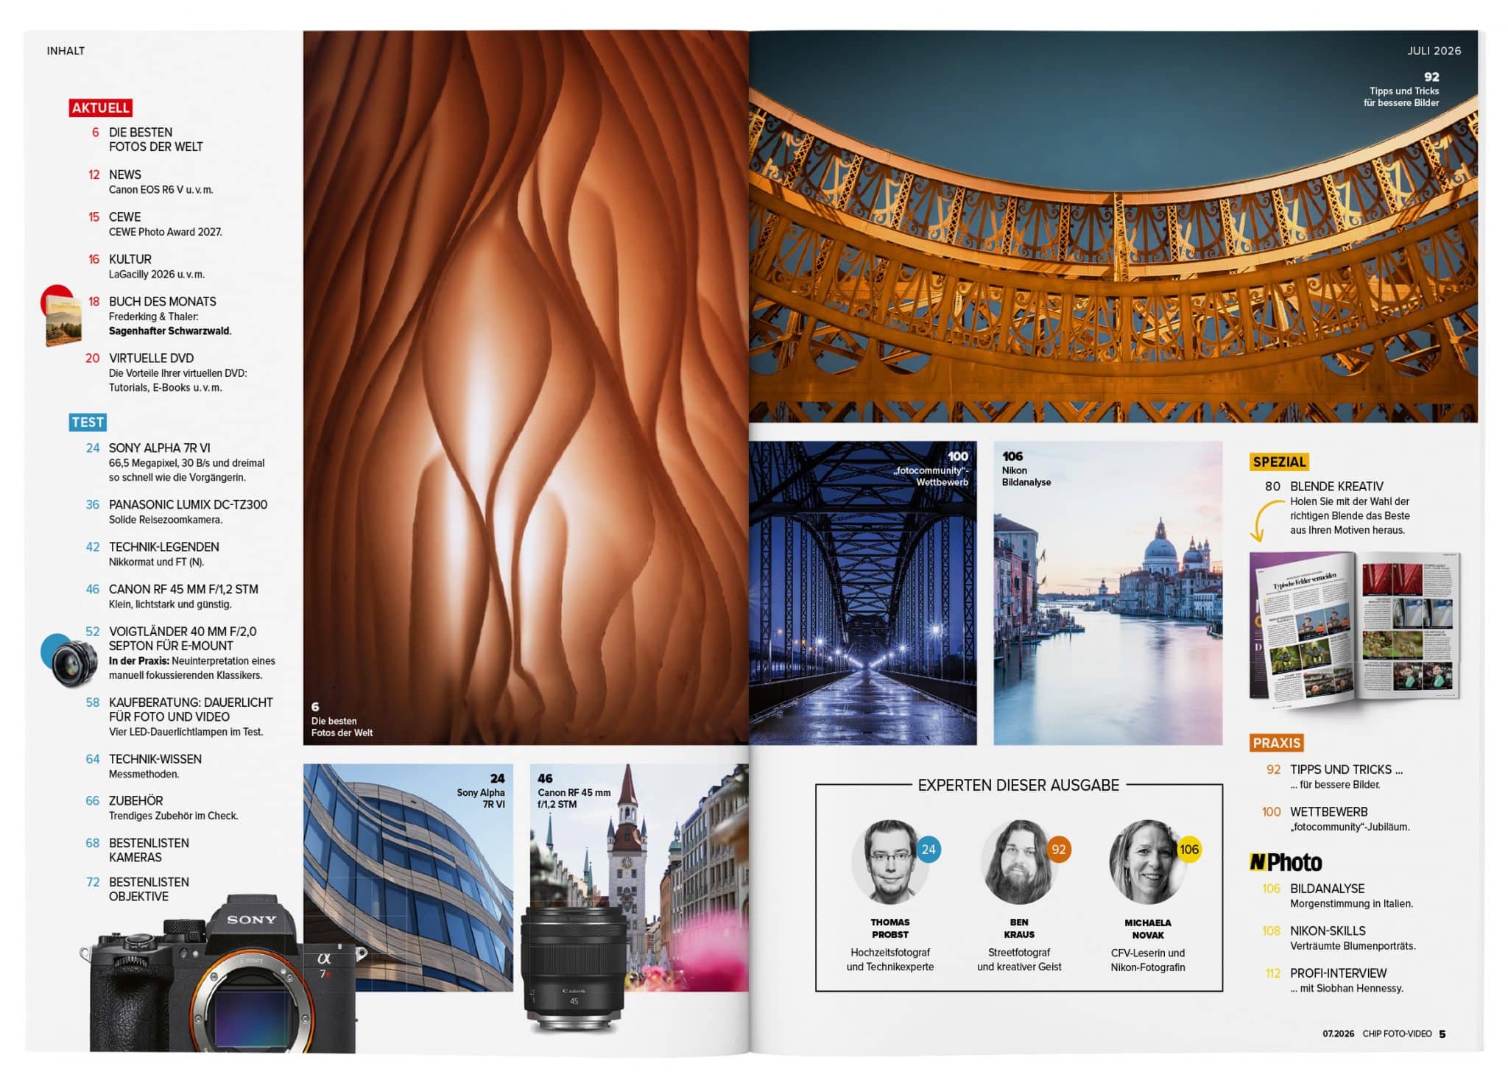
Task: Click the text 'CEWE Photo Award 2027.'
Action: point(166,232)
